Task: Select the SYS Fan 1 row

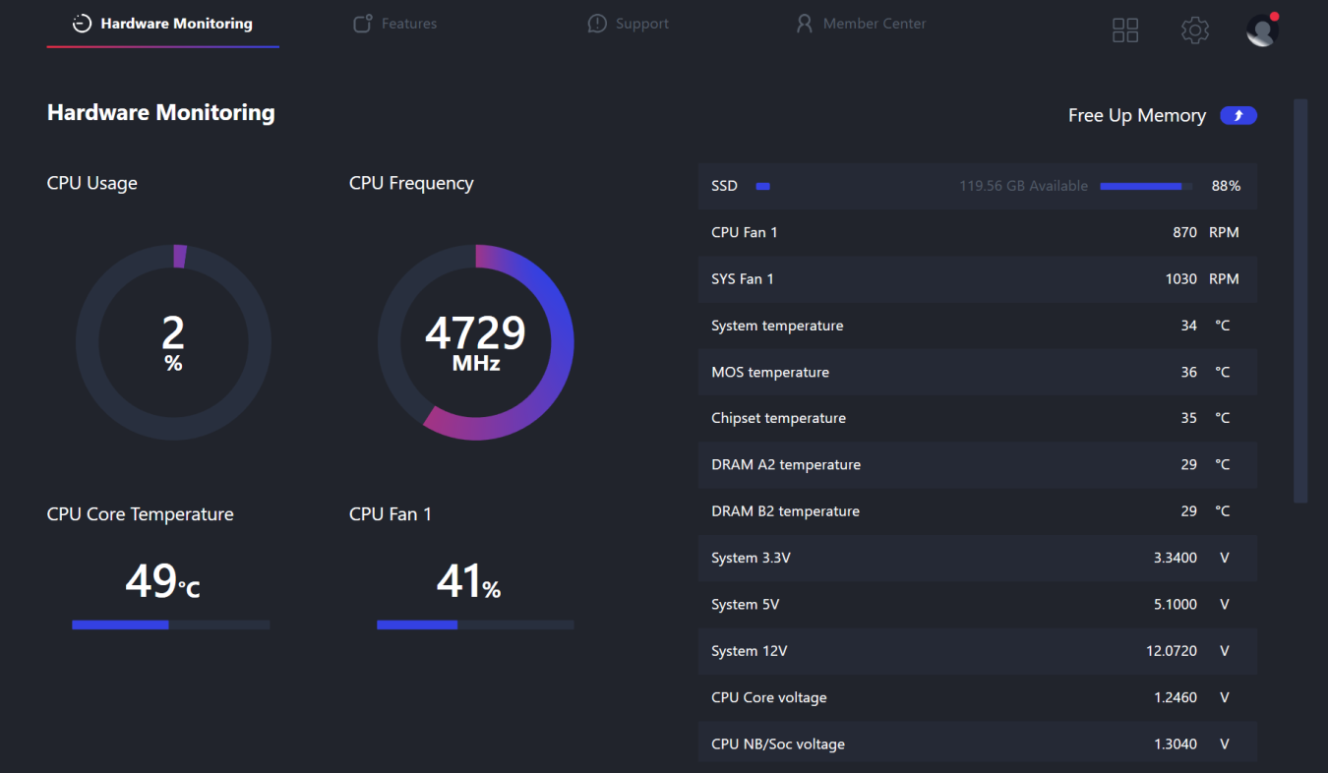Action: (x=977, y=279)
